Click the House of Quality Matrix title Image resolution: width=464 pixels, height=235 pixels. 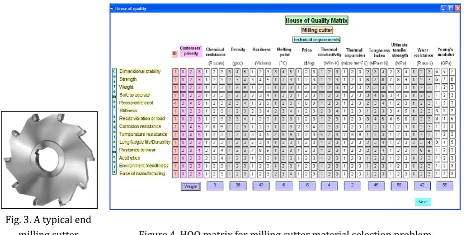(317, 20)
